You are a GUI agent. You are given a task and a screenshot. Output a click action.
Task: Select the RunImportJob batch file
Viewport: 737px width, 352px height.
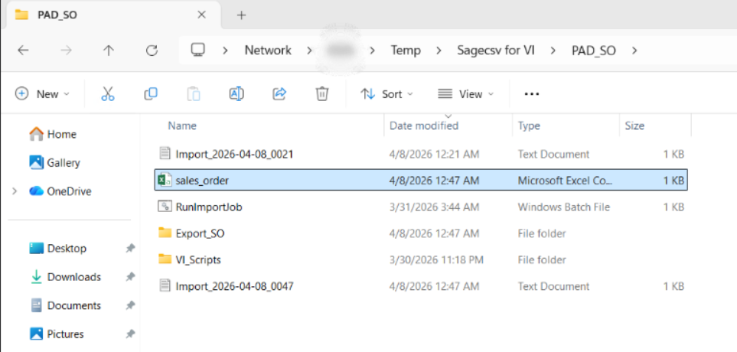pyautogui.click(x=421, y=207)
